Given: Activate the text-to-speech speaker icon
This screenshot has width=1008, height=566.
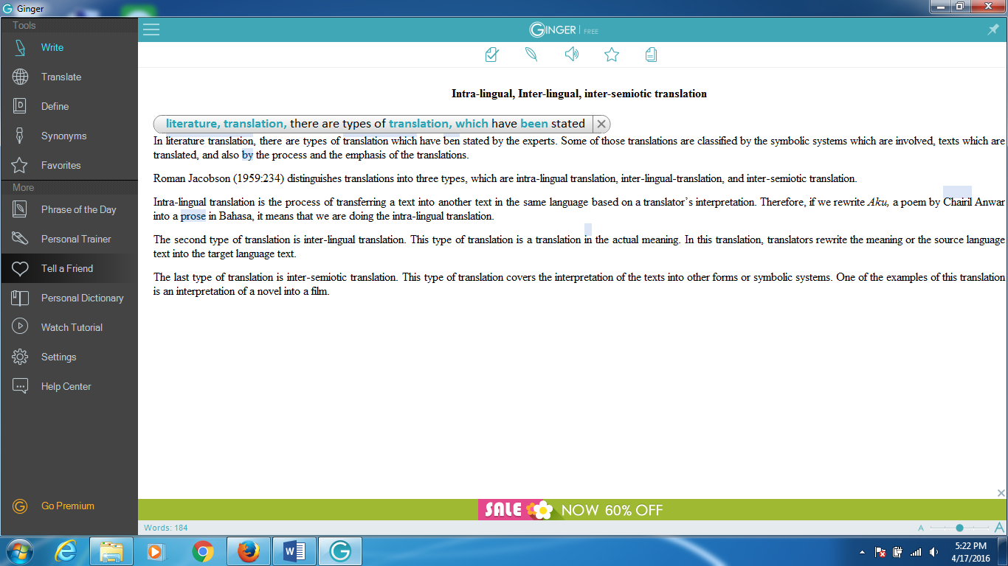Looking at the screenshot, I should tap(572, 55).
